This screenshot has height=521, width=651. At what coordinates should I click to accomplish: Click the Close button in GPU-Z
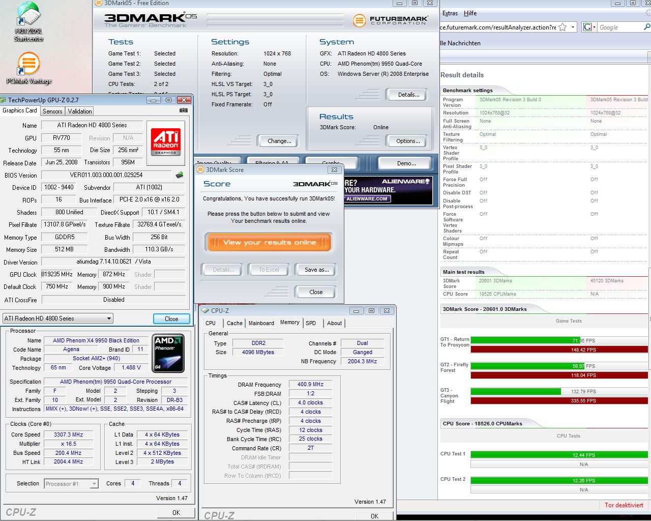[x=171, y=319]
